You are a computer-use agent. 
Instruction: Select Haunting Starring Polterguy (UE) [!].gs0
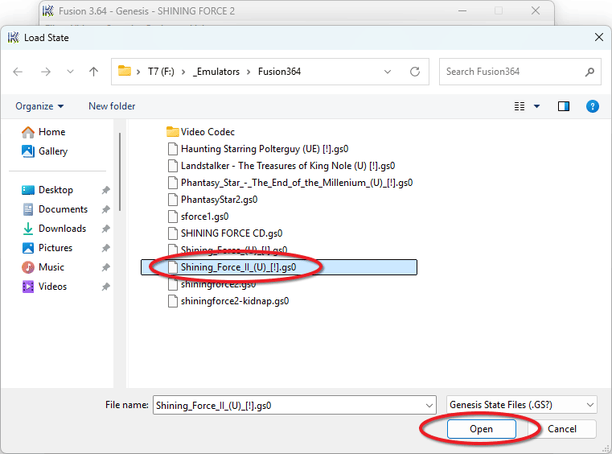tap(258, 149)
